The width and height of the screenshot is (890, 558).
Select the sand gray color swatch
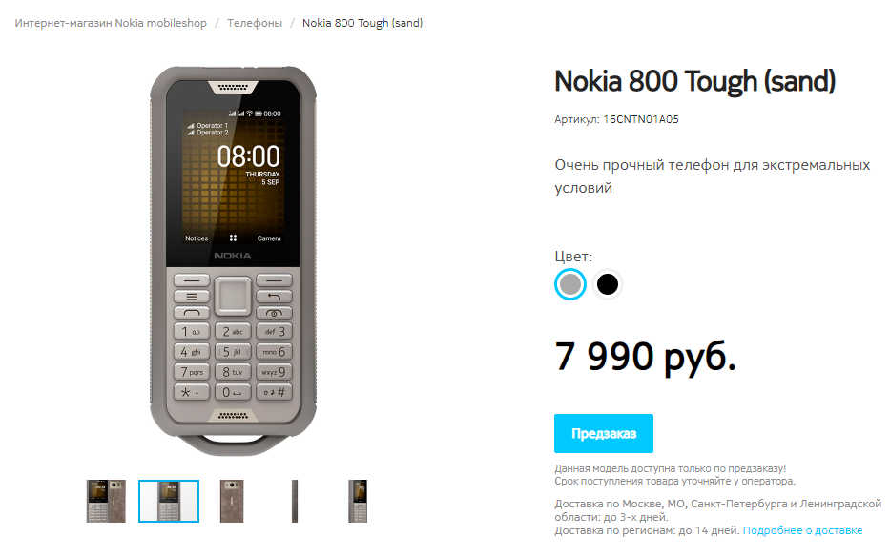coord(569,284)
